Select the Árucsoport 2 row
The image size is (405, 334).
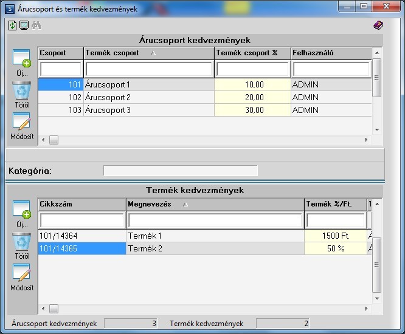(x=204, y=97)
